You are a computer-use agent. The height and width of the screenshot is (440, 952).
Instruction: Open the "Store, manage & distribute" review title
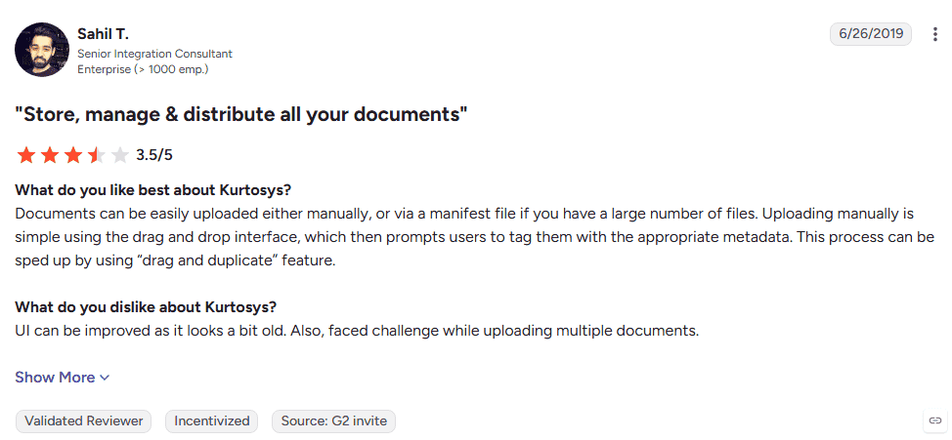tap(241, 114)
